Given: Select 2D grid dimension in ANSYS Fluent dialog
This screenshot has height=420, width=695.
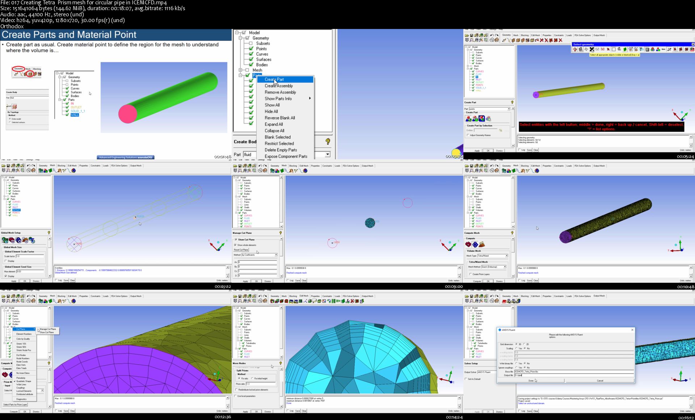Looking at the screenshot, I should point(524,344).
